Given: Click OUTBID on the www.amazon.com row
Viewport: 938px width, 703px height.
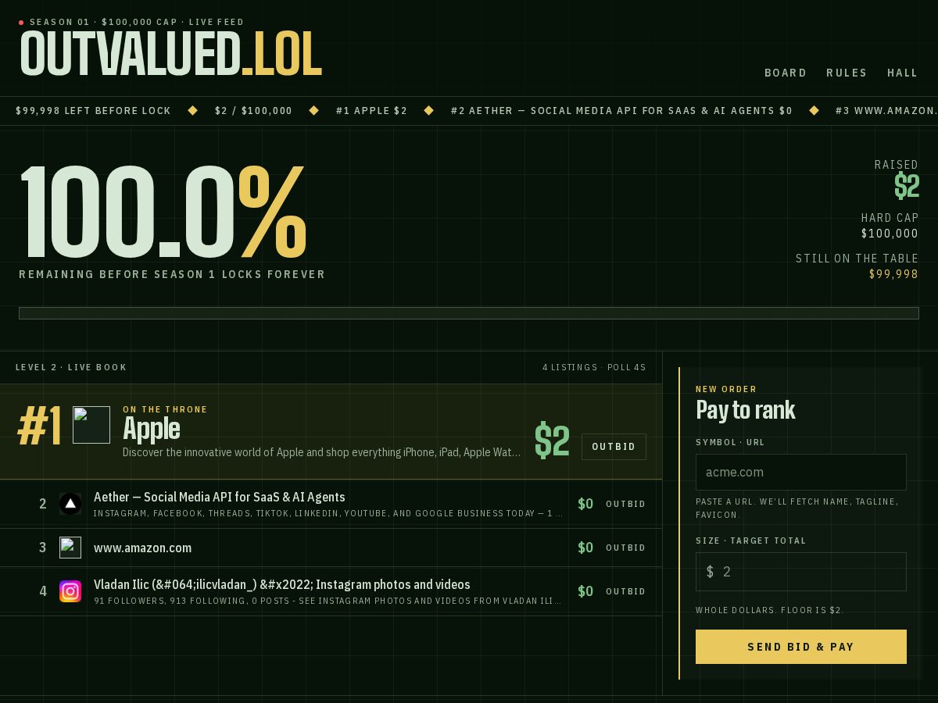Looking at the screenshot, I should (625, 548).
